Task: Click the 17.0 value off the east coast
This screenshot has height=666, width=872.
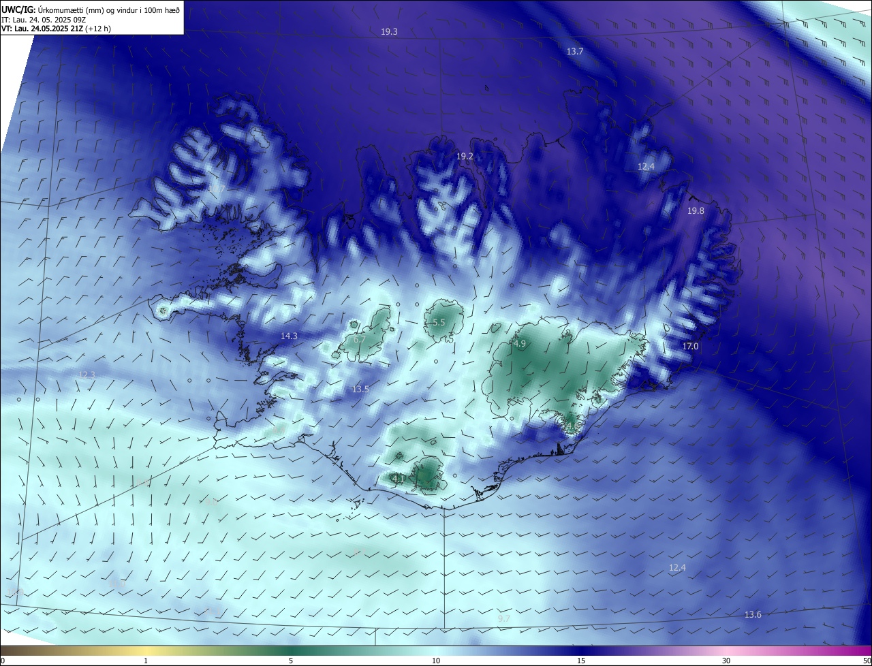Action: tap(690, 347)
